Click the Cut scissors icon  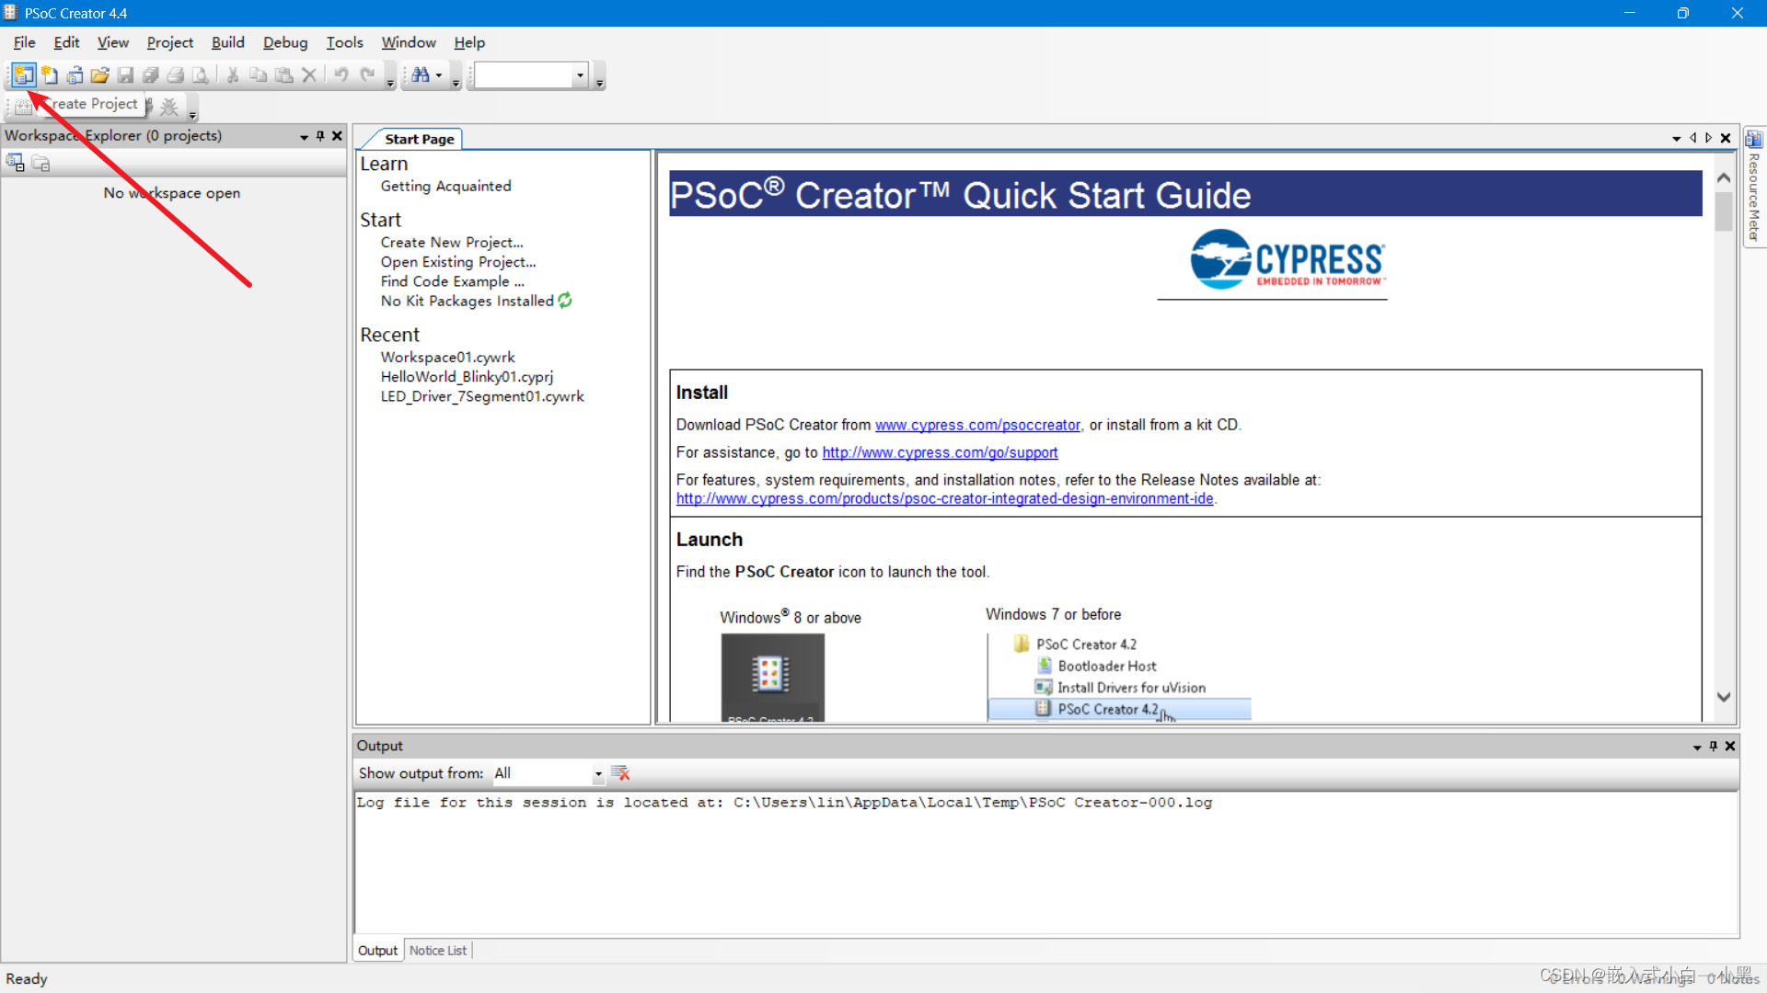pyautogui.click(x=233, y=75)
